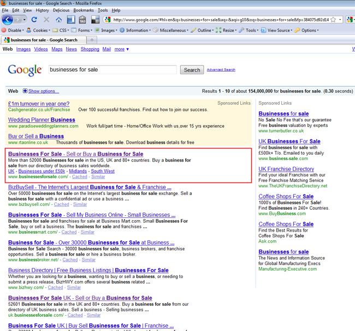The width and height of the screenshot is (355, 331).
Task: Click the Google logo
Action: (25, 70)
